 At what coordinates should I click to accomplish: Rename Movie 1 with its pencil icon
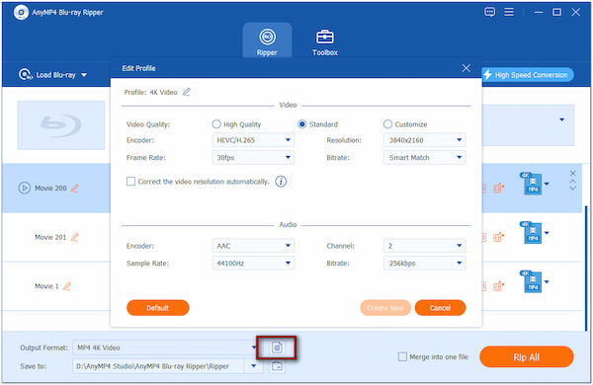tap(67, 286)
